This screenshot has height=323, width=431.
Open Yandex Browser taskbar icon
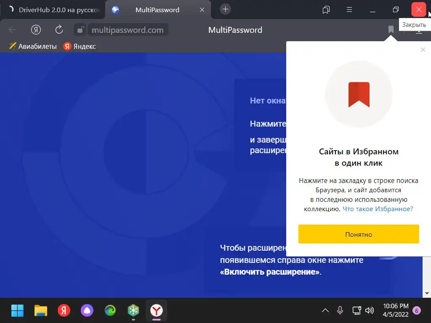pos(157,311)
